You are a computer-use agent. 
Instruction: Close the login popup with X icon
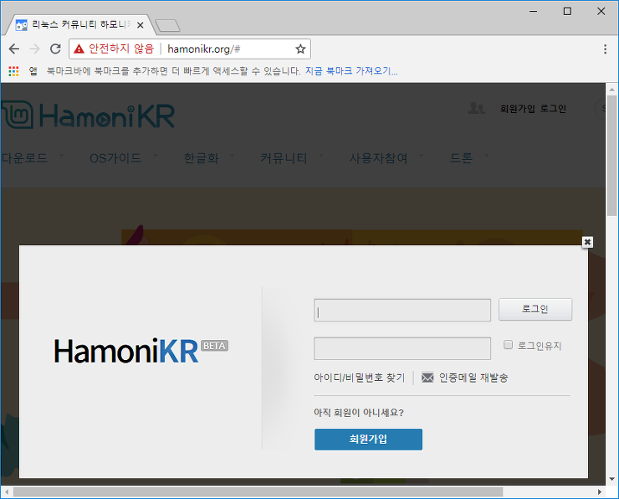587,242
